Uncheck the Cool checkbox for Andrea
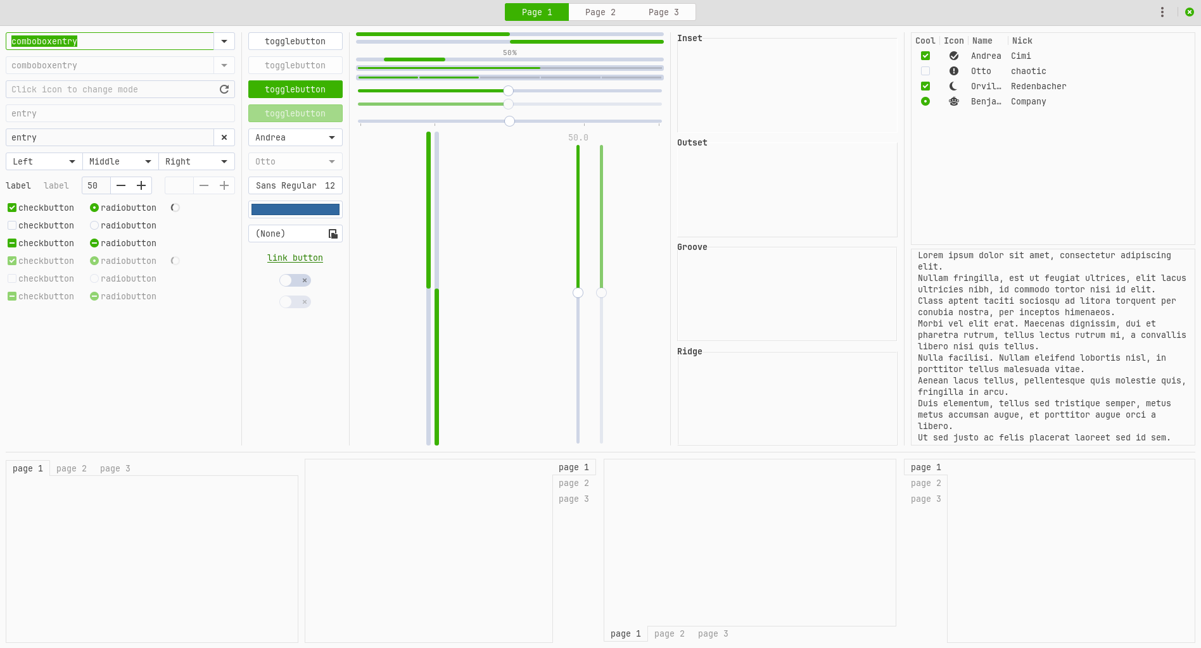Viewport: 1201px width, 648px height. [925, 56]
